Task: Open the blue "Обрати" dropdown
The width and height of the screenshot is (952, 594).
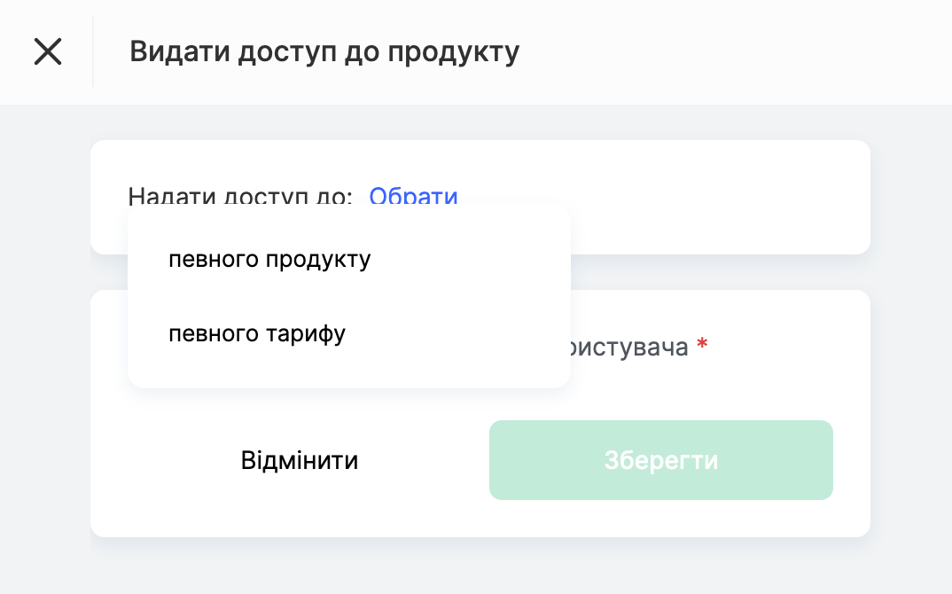Action: coord(413,196)
